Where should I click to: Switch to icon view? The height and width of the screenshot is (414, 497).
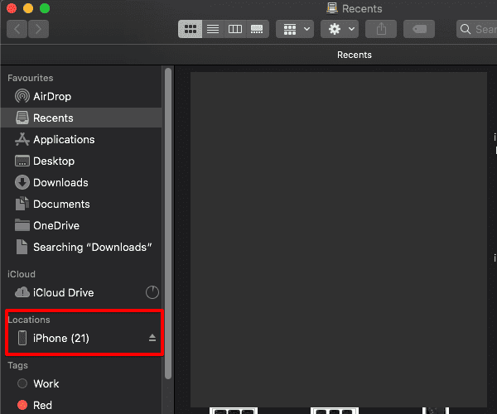click(191, 29)
